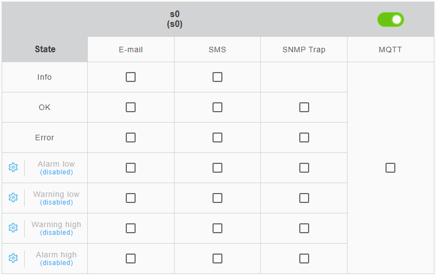Click the disabled link under Warning low
The image size is (436, 275).
[x=56, y=202]
